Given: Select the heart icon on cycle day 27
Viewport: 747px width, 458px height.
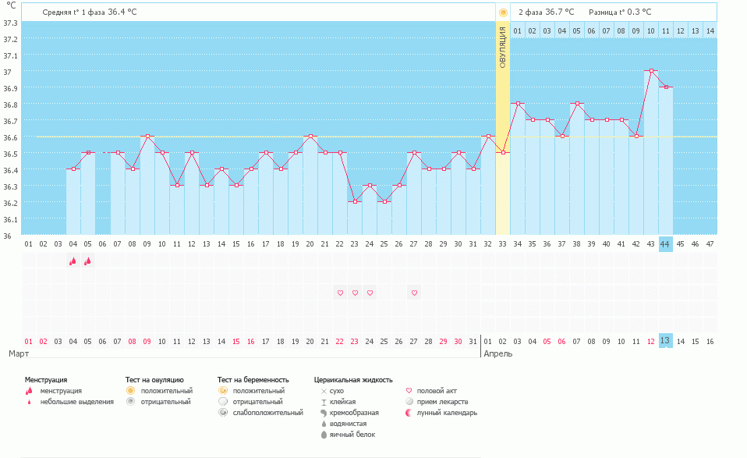Looking at the screenshot, I should 414,293.
